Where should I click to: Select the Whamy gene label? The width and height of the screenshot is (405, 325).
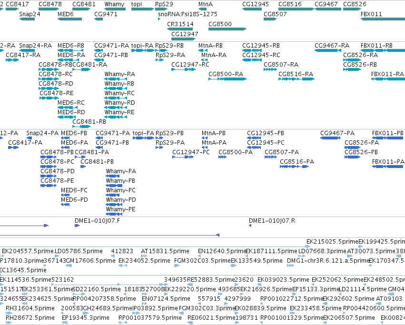tap(114, 4)
